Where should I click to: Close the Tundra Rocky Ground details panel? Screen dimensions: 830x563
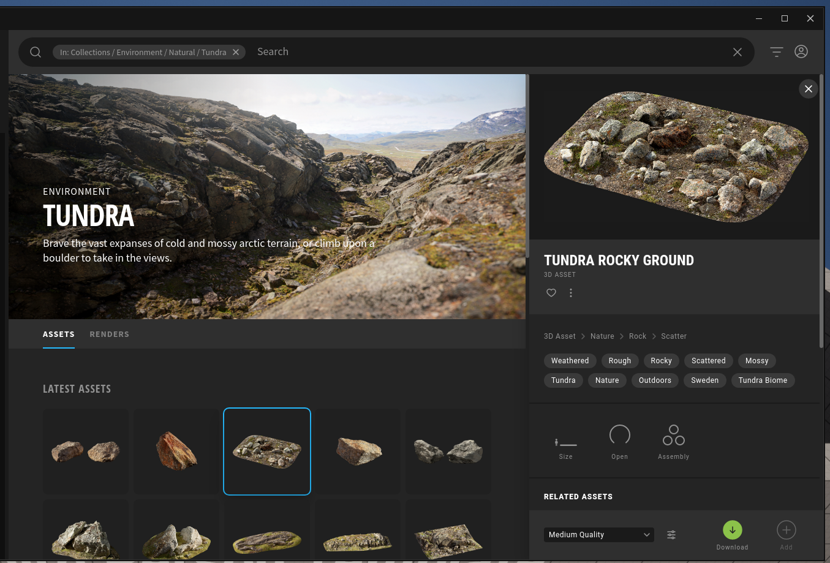(809, 89)
